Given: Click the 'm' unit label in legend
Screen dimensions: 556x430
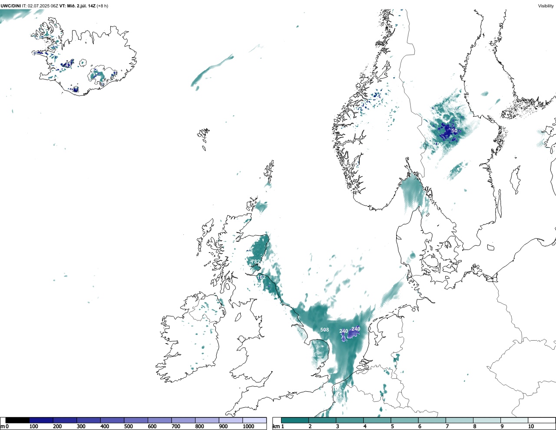Looking at the screenshot, I should [x=2, y=427].
